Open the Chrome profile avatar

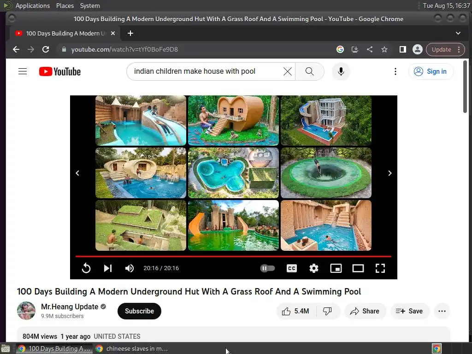(x=418, y=49)
